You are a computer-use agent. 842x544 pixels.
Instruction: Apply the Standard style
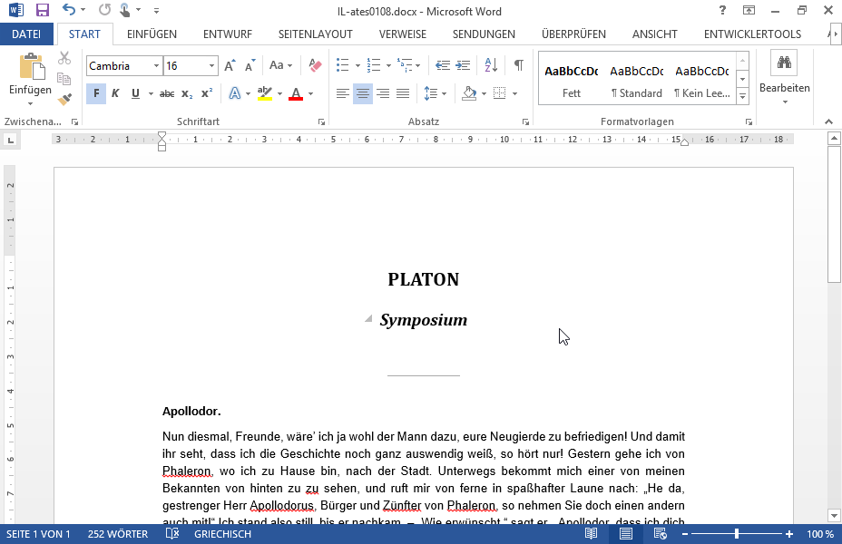(636, 82)
